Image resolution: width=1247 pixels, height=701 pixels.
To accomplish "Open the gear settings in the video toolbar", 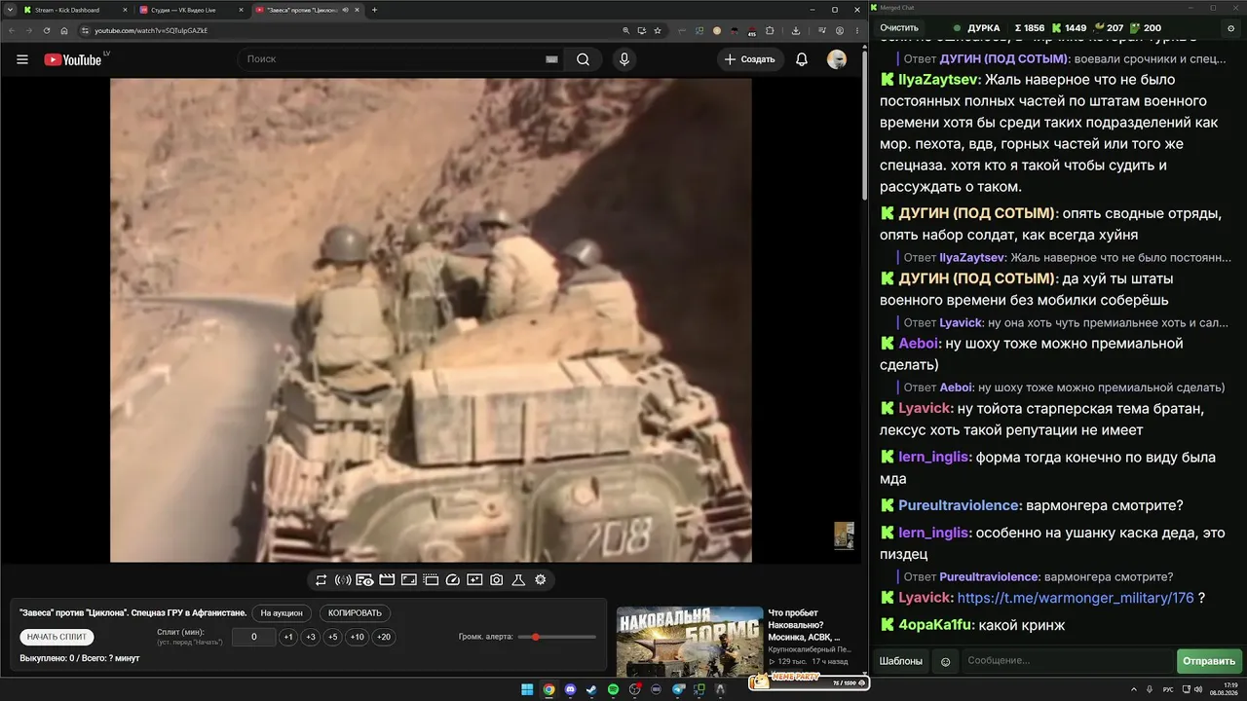I will tap(541, 580).
